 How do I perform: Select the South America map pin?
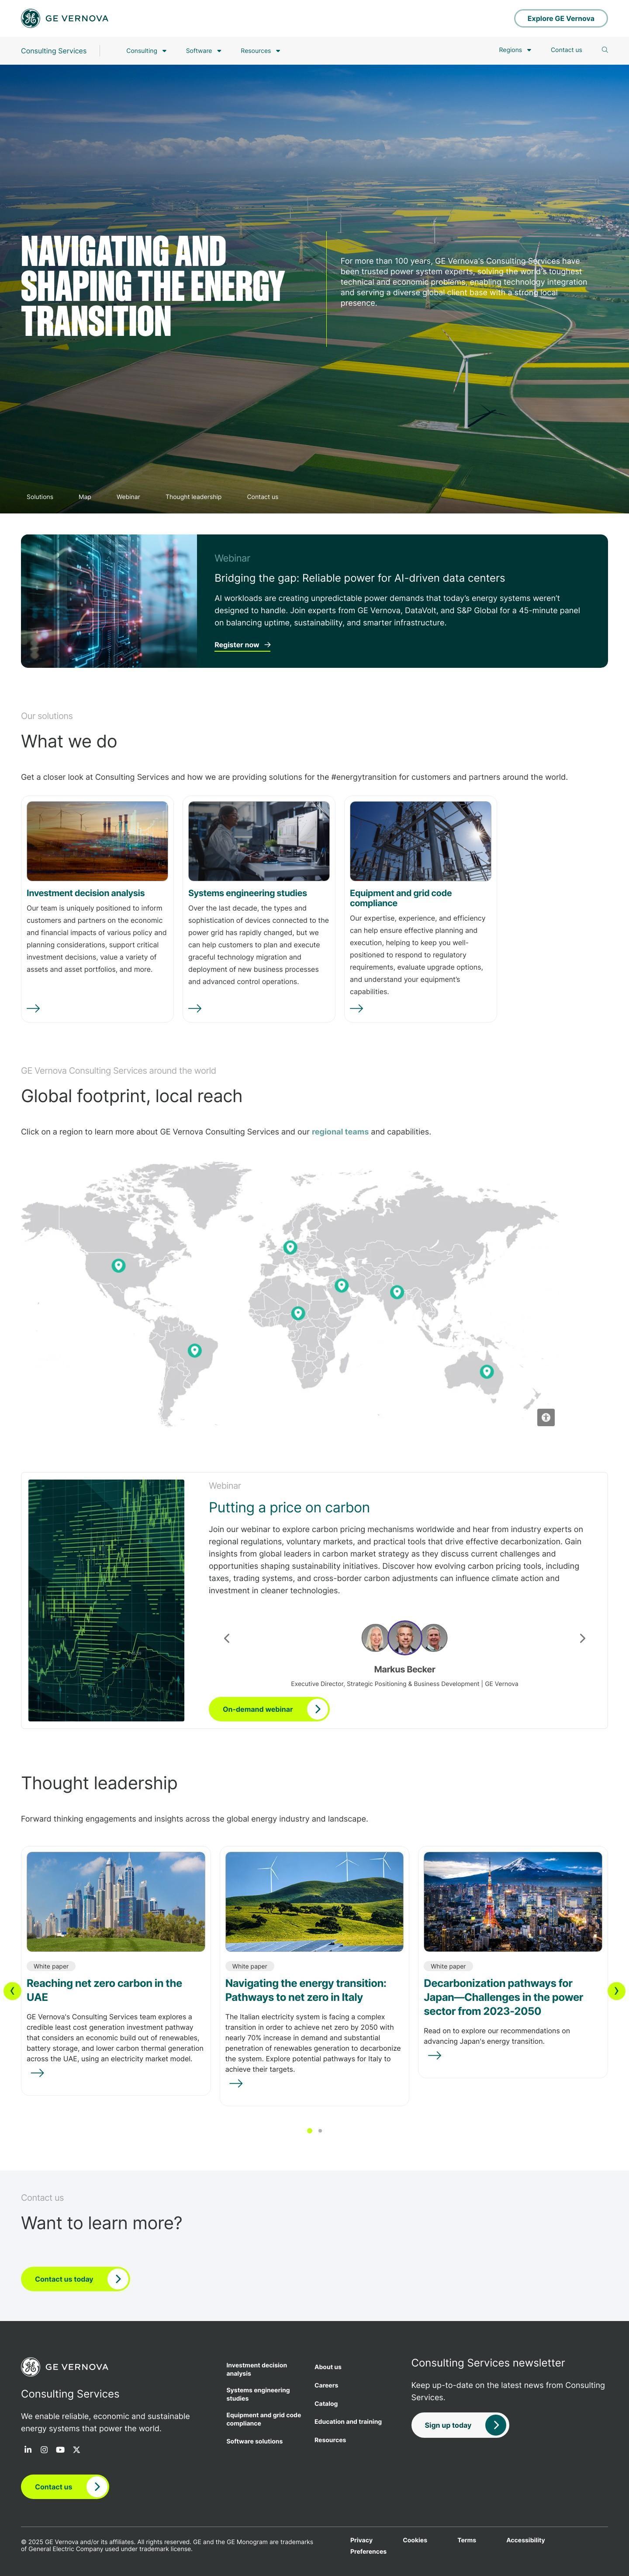[195, 1350]
